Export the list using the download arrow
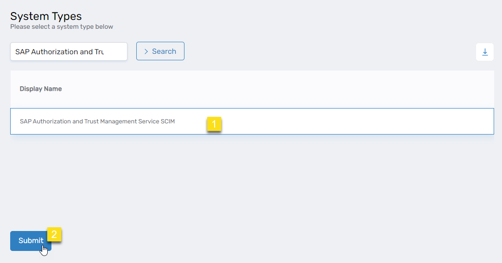The image size is (502, 263). point(484,52)
